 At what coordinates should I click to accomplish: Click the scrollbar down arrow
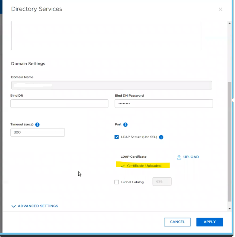point(229,209)
